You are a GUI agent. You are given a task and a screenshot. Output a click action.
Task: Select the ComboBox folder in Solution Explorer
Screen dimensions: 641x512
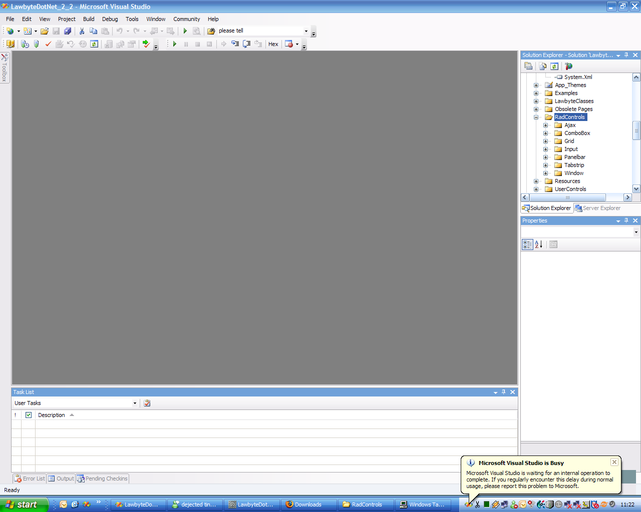(577, 133)
